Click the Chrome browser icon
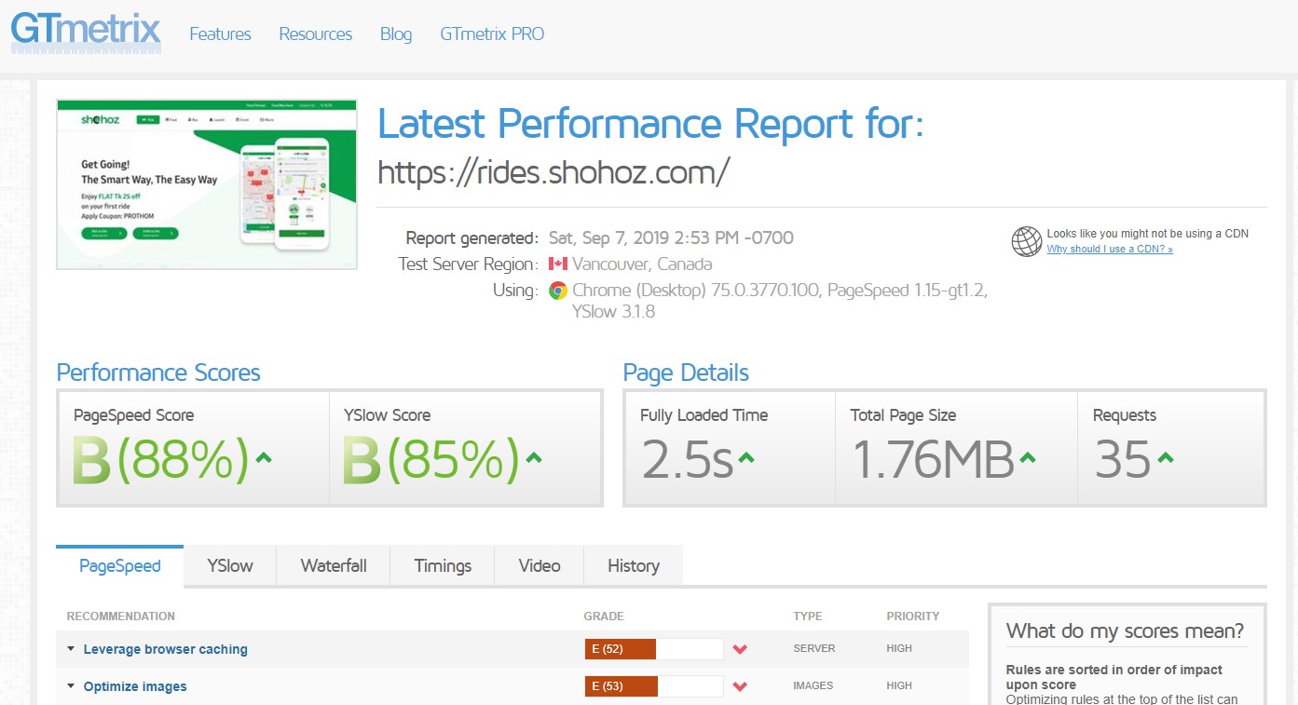The image size is (1298, 705). [x=558, y=291]
